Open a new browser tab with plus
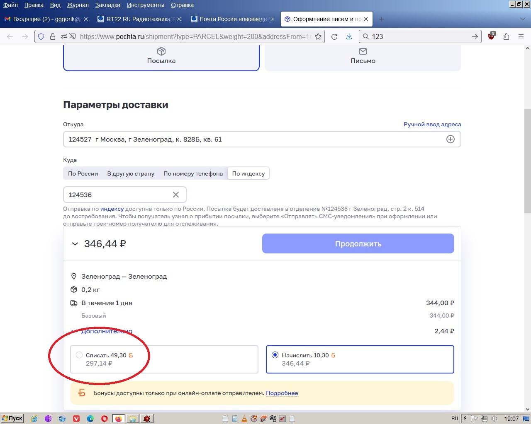The height and width of the screenshot is (424, 531). 381,19
